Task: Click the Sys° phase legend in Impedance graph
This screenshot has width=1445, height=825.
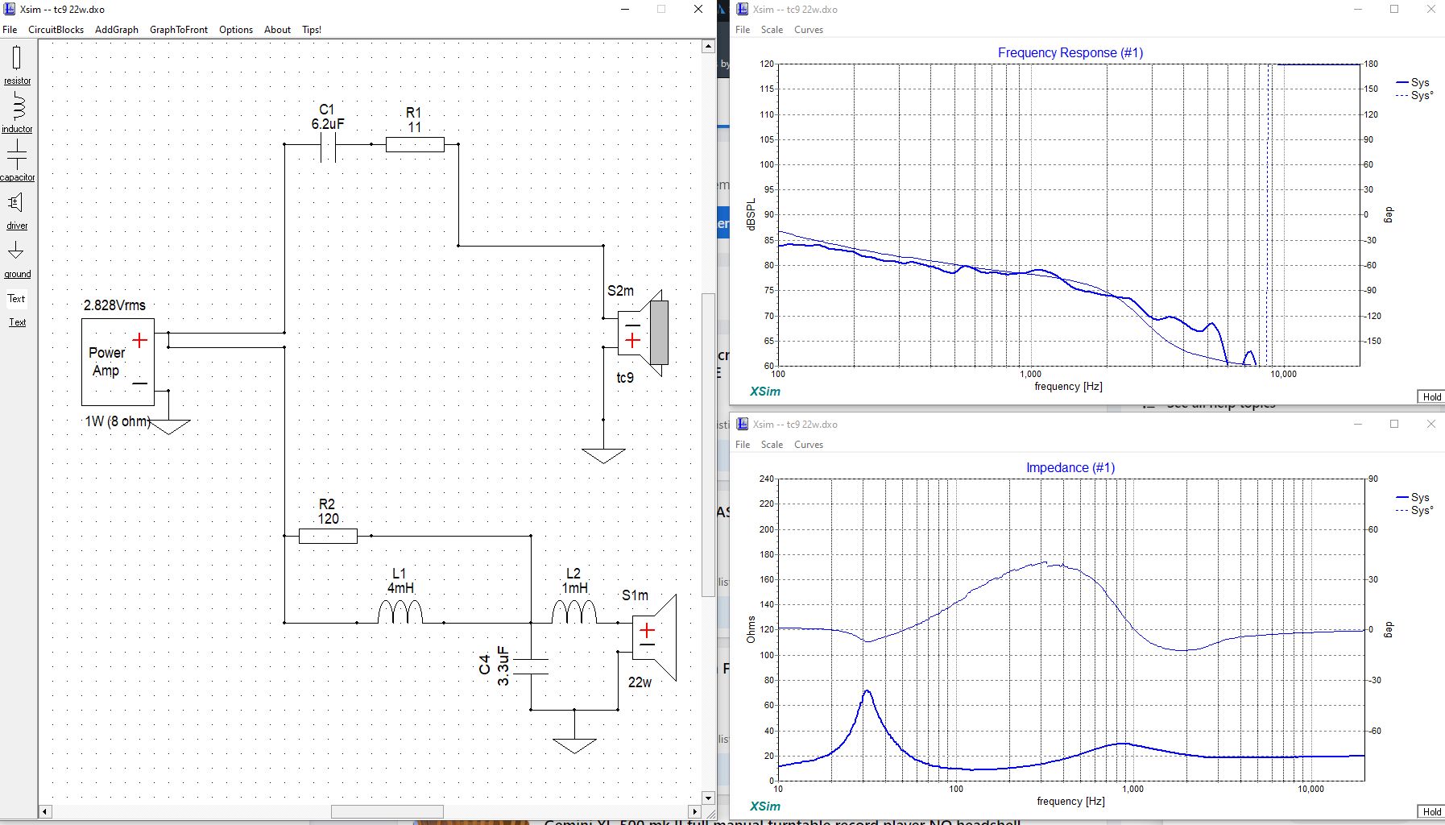Action: (1414, 510)
